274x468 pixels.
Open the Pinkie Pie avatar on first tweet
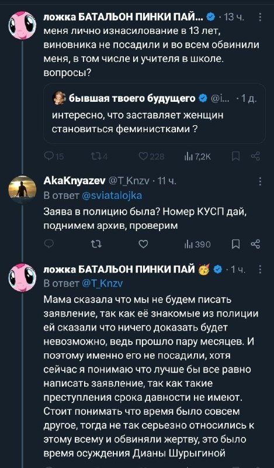pos(22,25)
